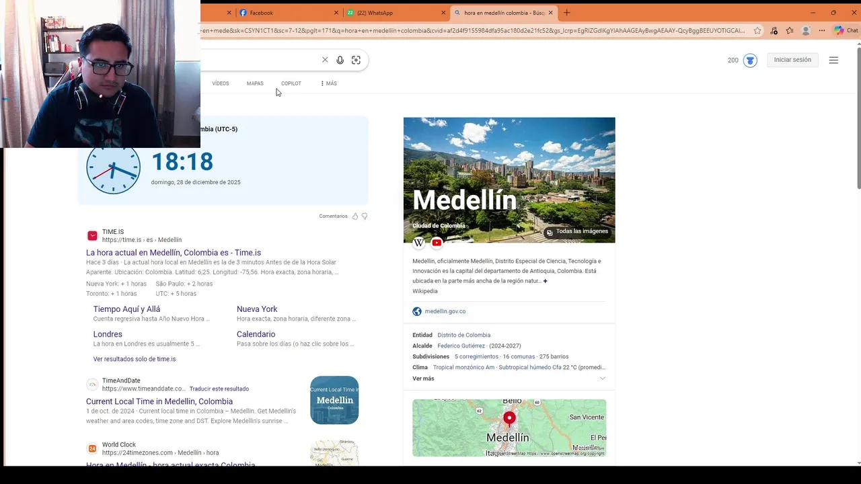Expand truncated Medellín description plus sign

point(545,281)
